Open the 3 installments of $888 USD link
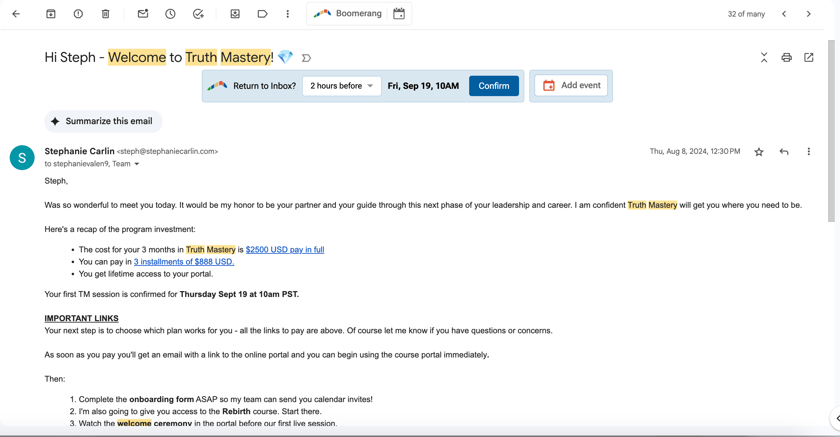840x437 pixels. click(x=184, y=262)
